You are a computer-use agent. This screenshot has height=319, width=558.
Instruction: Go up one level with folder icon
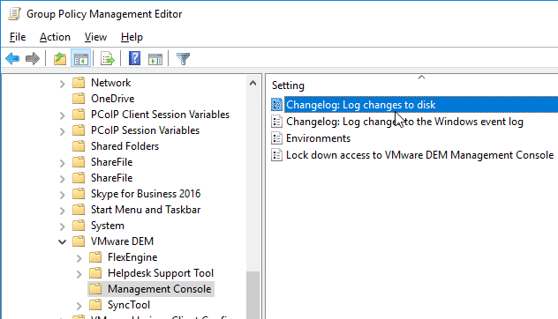pos(60,59)
